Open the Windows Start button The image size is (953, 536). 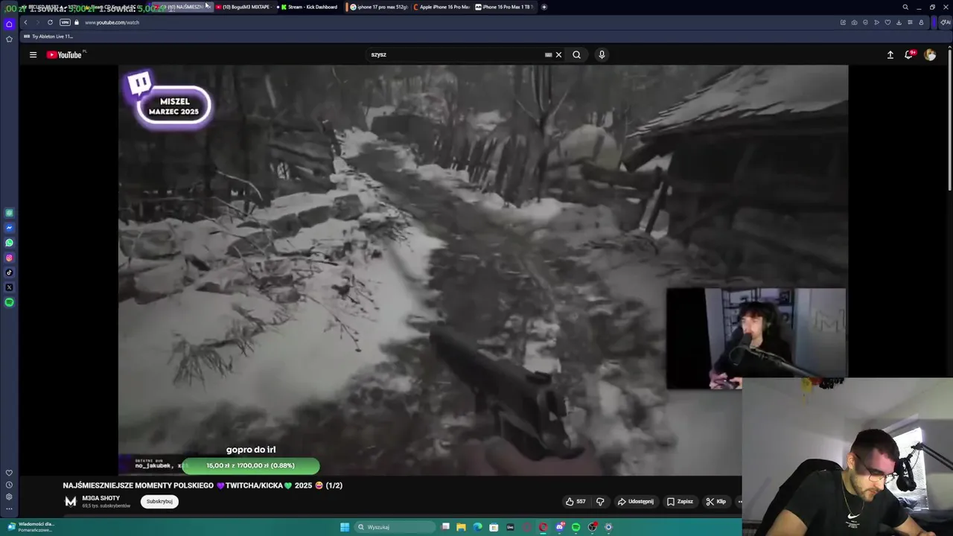click(345, 527)
